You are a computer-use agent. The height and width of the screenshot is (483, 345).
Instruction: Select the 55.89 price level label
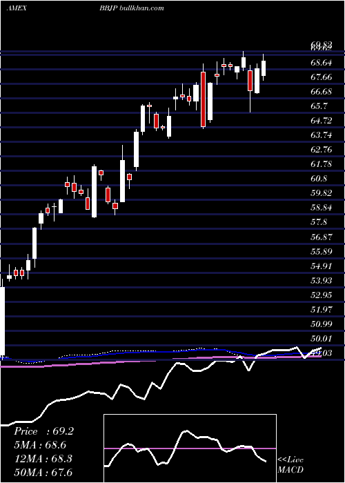[322, 252]
